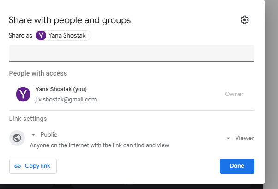The width and height of the screenshot is (278, 189).
Task: Expand the dropdown arrow beside Viewer
Action: click(x=228, y=138)
